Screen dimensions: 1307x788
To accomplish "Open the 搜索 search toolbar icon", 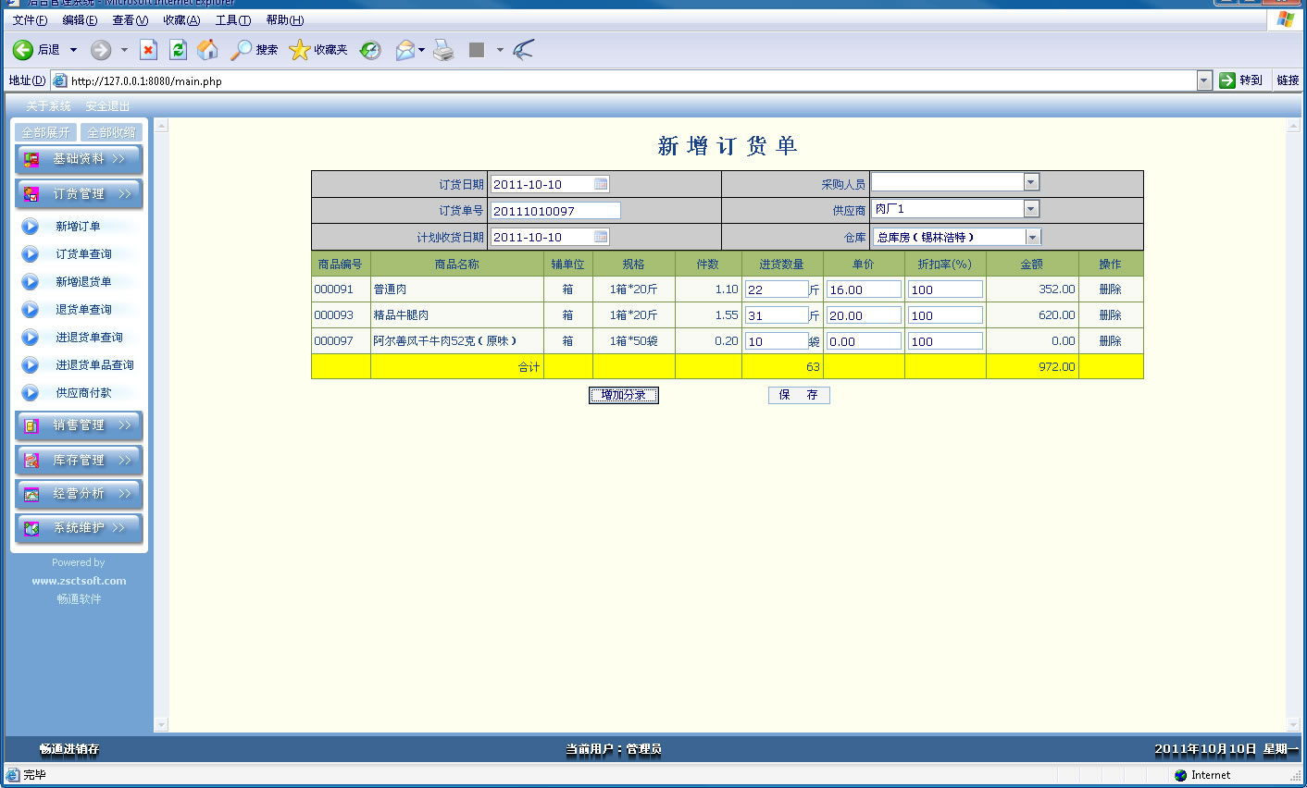I will point(242,50).
